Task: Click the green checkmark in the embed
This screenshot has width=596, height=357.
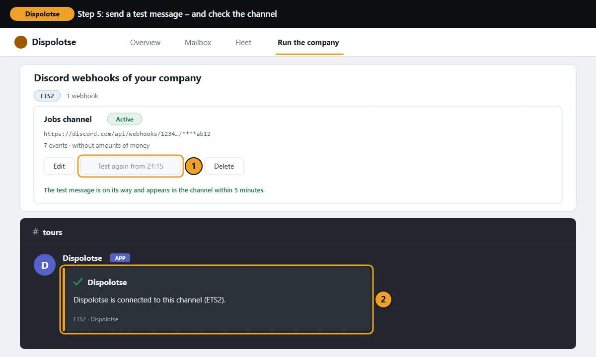Action: point(78,282)
